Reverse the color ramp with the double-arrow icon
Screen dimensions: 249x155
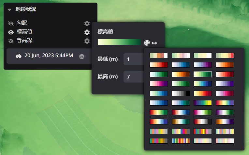pos(154,43)
